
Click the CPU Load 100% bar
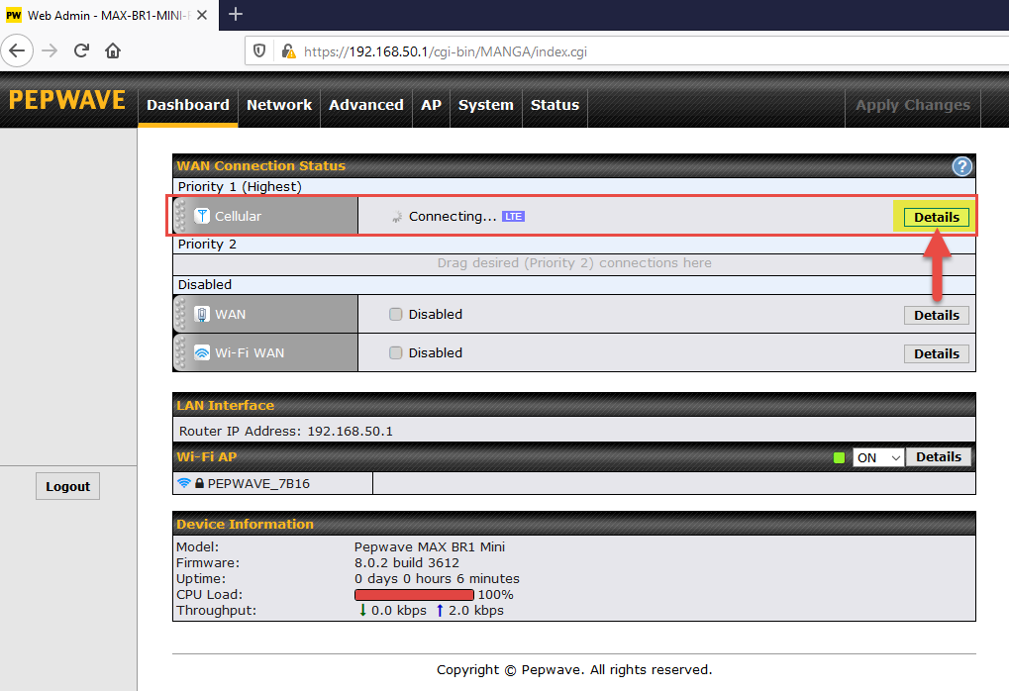(x=414, y=595)
